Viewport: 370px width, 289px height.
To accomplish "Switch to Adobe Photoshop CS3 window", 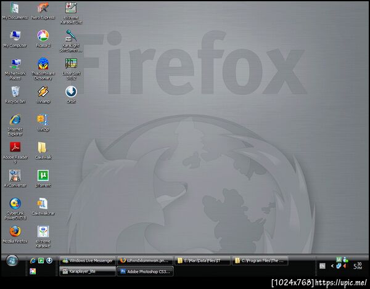I will tap(145, 271).
